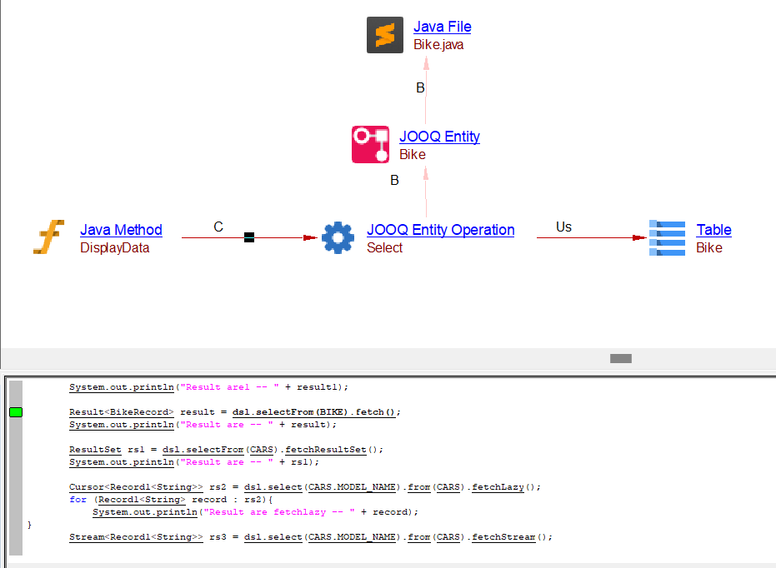This screenshot has width=776, height=568.
Task: Click the 'Us' label on the Table arrow
Action: coord(563,227)
